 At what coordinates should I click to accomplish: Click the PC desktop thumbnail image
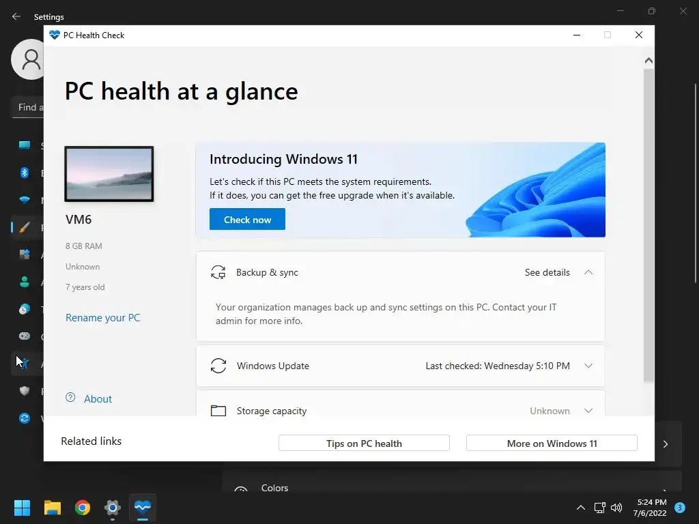pyautogui.click(x=109, y=174)
